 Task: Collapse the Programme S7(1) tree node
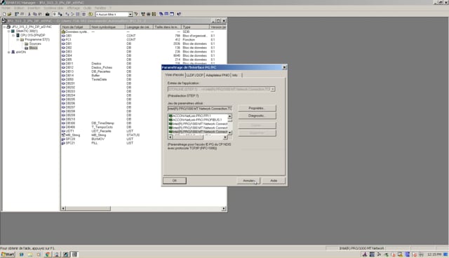[x=18, y=39]
